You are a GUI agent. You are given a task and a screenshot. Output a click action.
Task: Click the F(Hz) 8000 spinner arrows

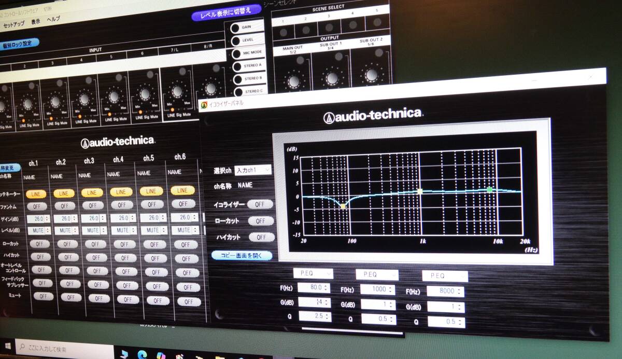click(x=460, y=292)
